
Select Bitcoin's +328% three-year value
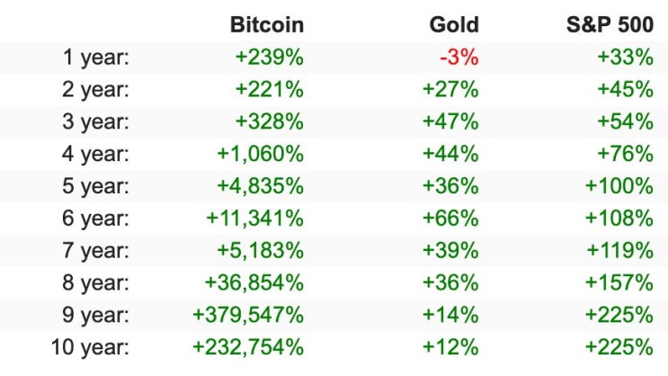point(270,121)
